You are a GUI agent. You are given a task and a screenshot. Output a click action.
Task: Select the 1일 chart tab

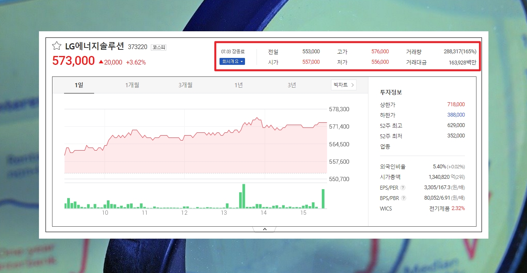click(x=79, y=85)
